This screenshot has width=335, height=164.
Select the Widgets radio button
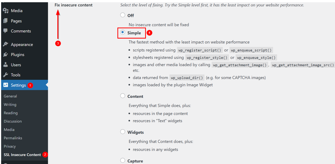coord(123,132)
